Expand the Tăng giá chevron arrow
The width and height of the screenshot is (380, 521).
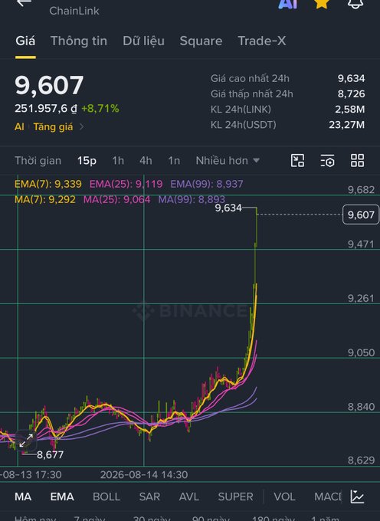(81, 126)
